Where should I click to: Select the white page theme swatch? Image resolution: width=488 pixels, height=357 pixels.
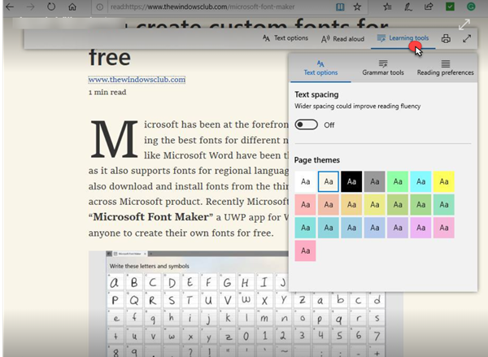[x=305, y=181]
